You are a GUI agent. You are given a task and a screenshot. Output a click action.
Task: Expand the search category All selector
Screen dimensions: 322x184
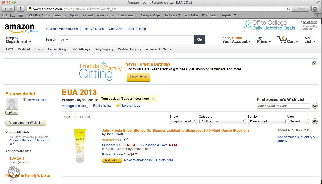pyautogui.click(x=64, y=39)
